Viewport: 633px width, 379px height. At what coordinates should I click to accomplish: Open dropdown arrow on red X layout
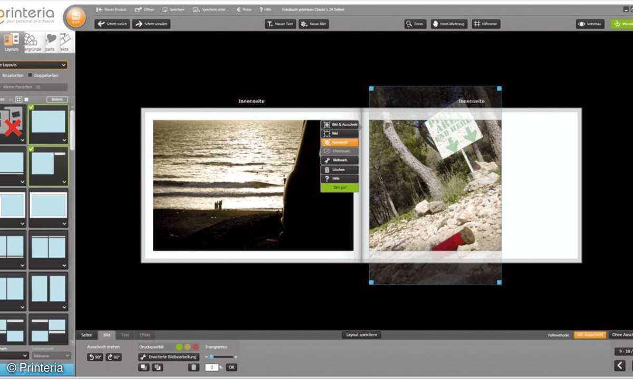tap(22, 140)
